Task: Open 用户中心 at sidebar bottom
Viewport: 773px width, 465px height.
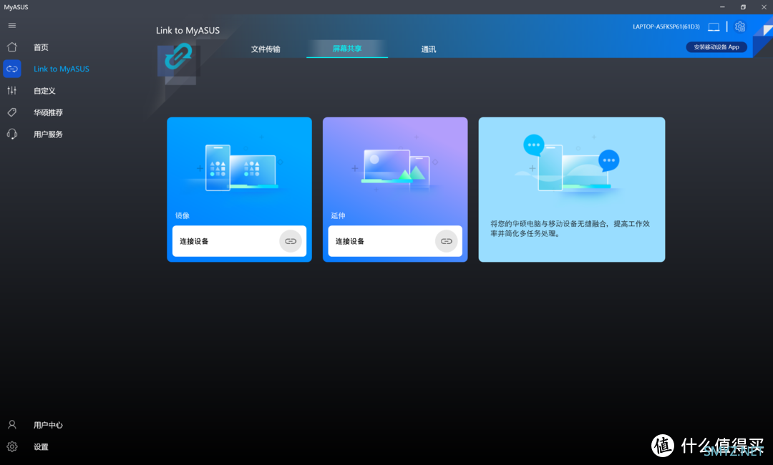Action: click(48, 425)
